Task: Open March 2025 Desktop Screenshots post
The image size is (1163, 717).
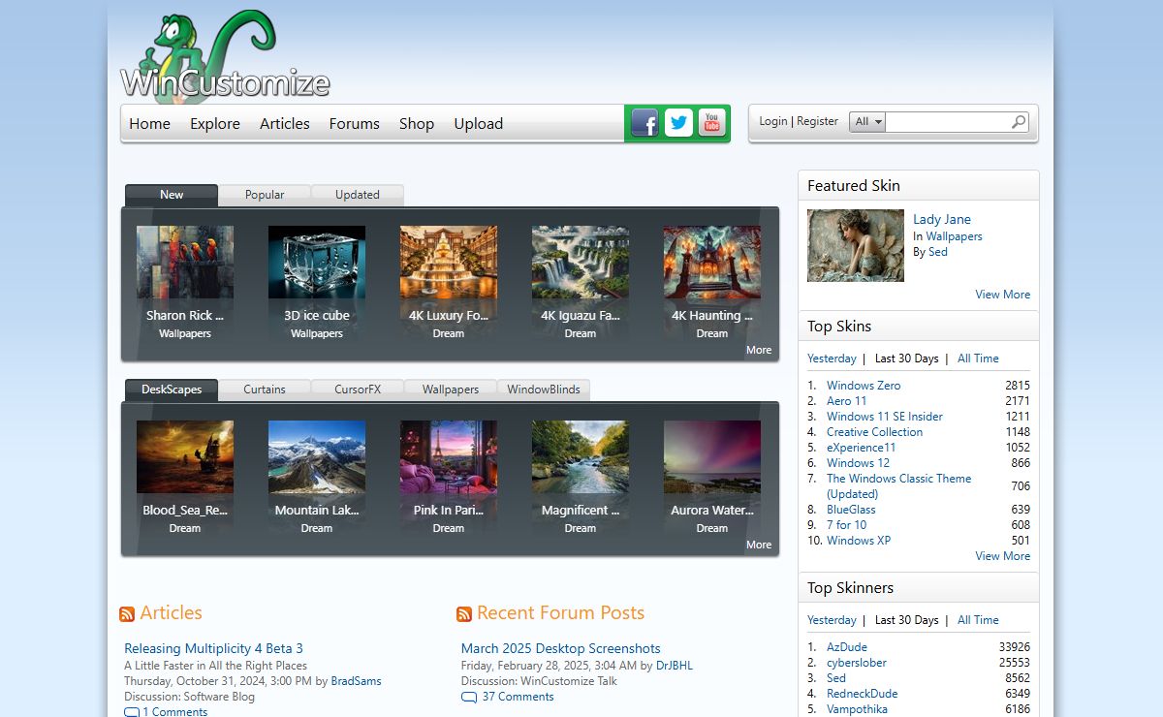Action: (x=561, y=648)
